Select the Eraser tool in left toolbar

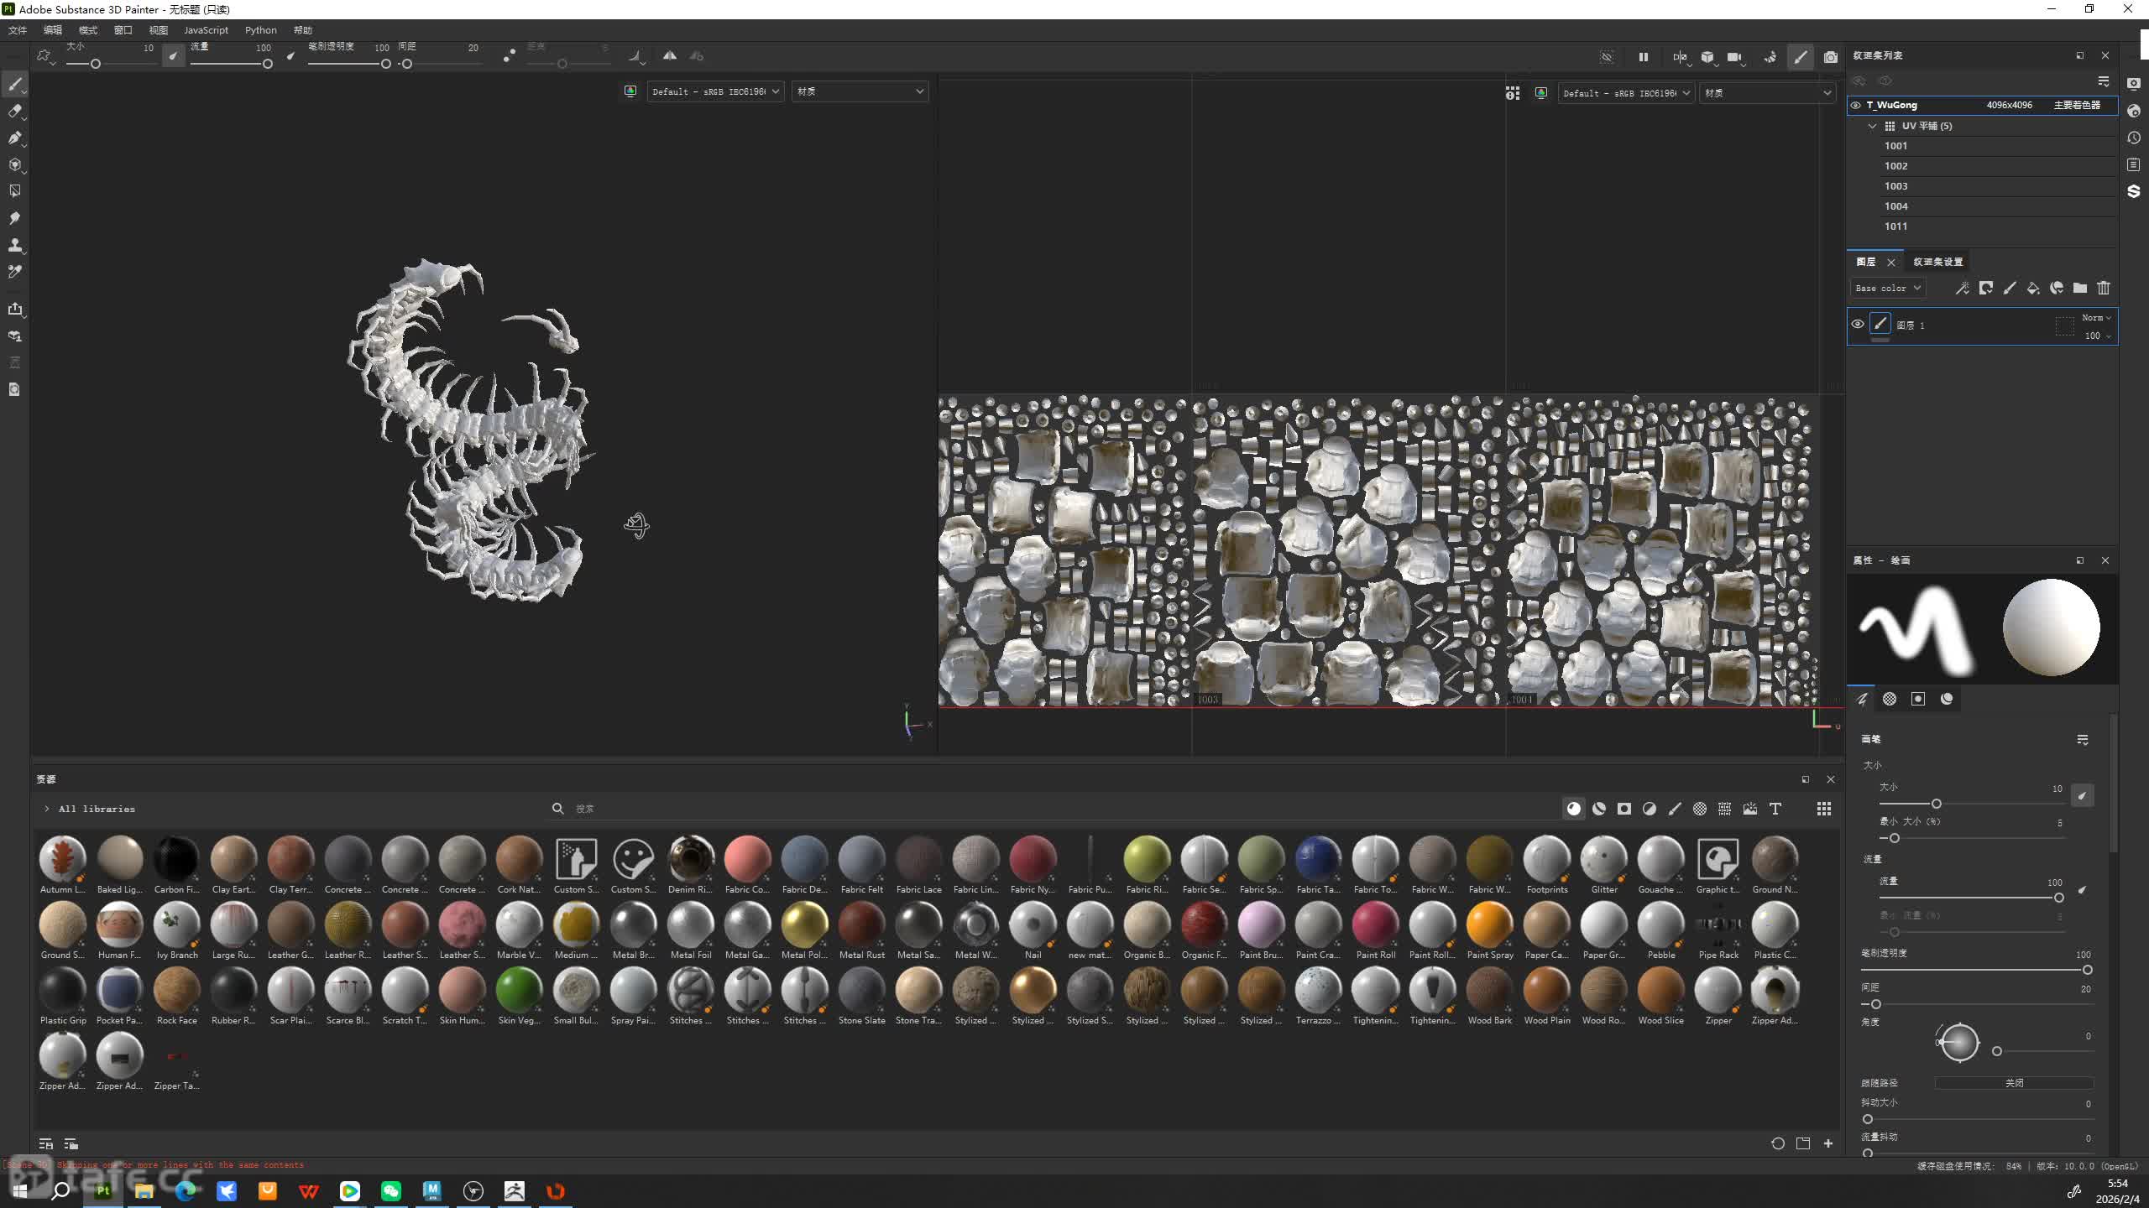coord(15,111)
